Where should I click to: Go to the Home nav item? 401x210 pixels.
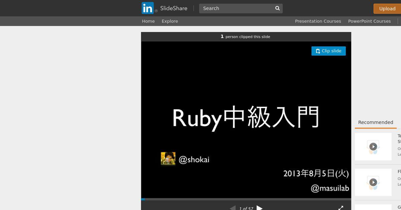[148, 21]
